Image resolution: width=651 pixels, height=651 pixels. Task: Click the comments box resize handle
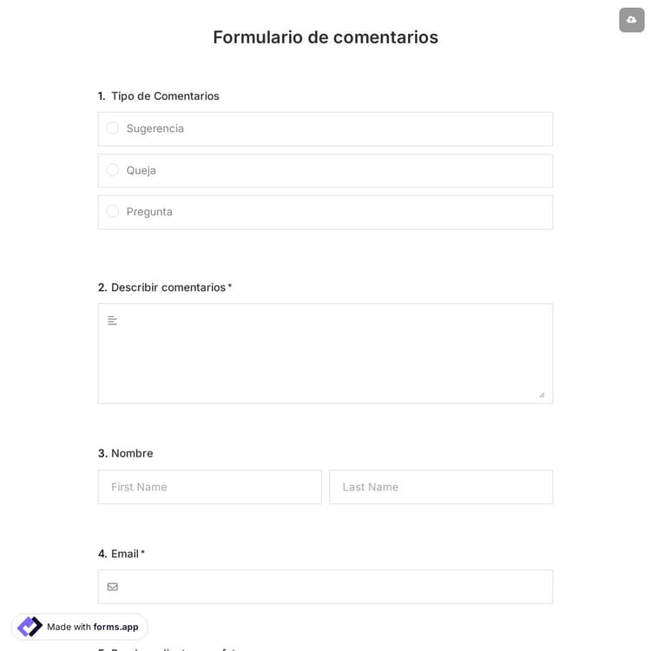[x=542, y=395]
